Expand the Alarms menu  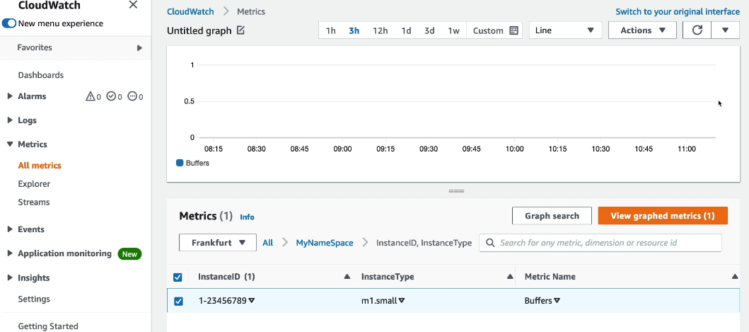(10, 96)
